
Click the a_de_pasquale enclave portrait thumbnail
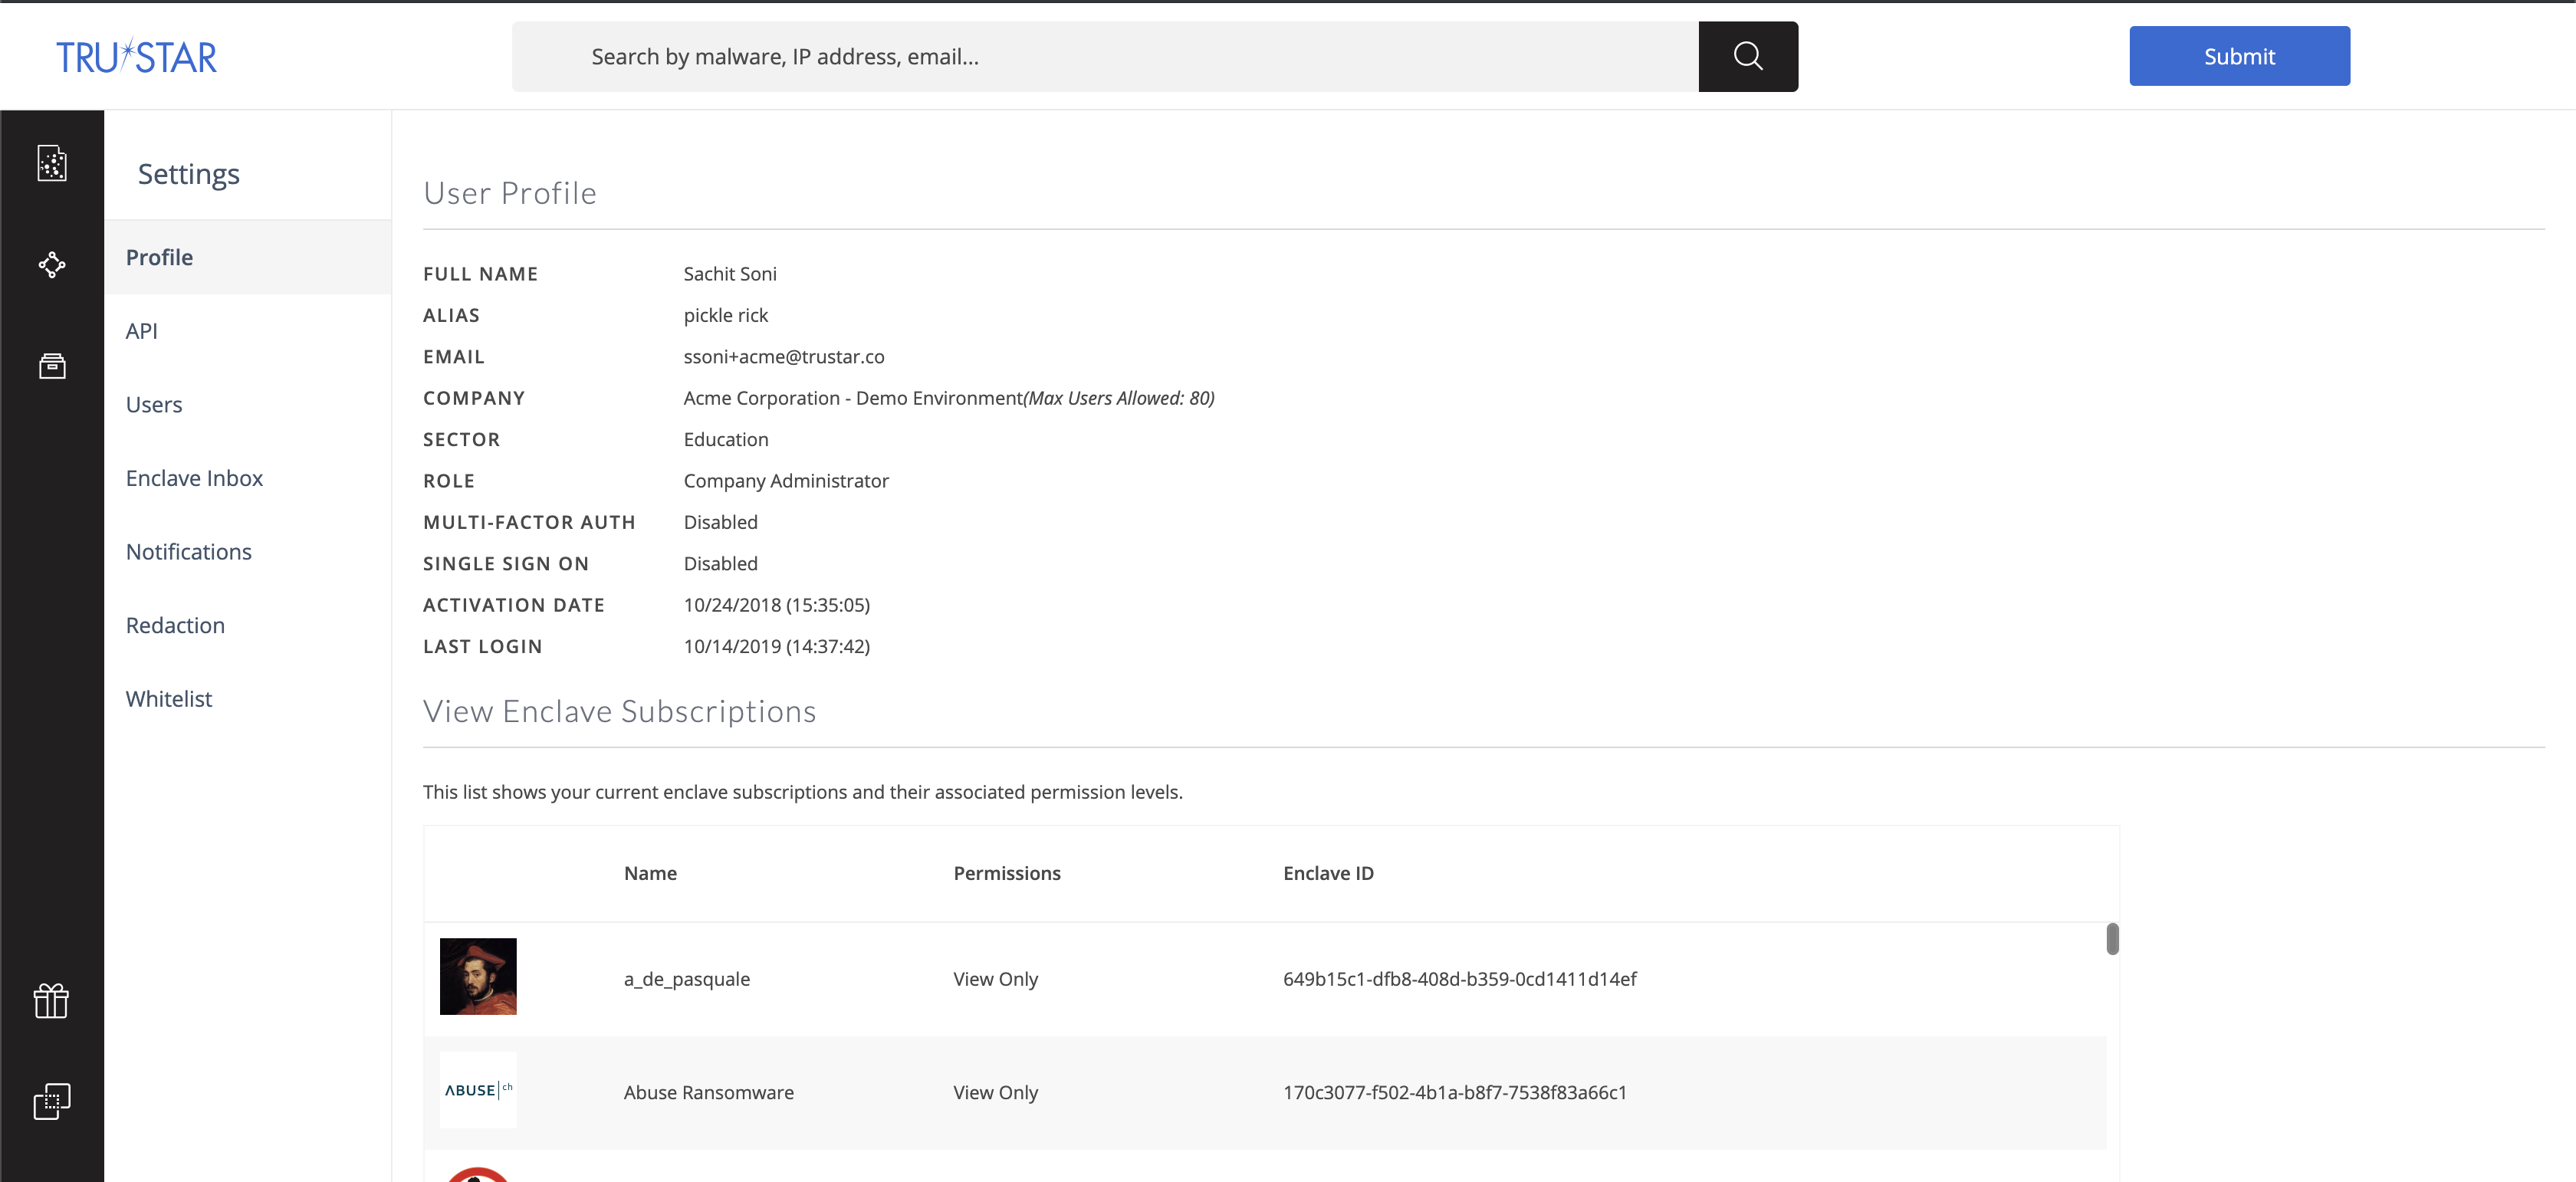click(478, 976)
